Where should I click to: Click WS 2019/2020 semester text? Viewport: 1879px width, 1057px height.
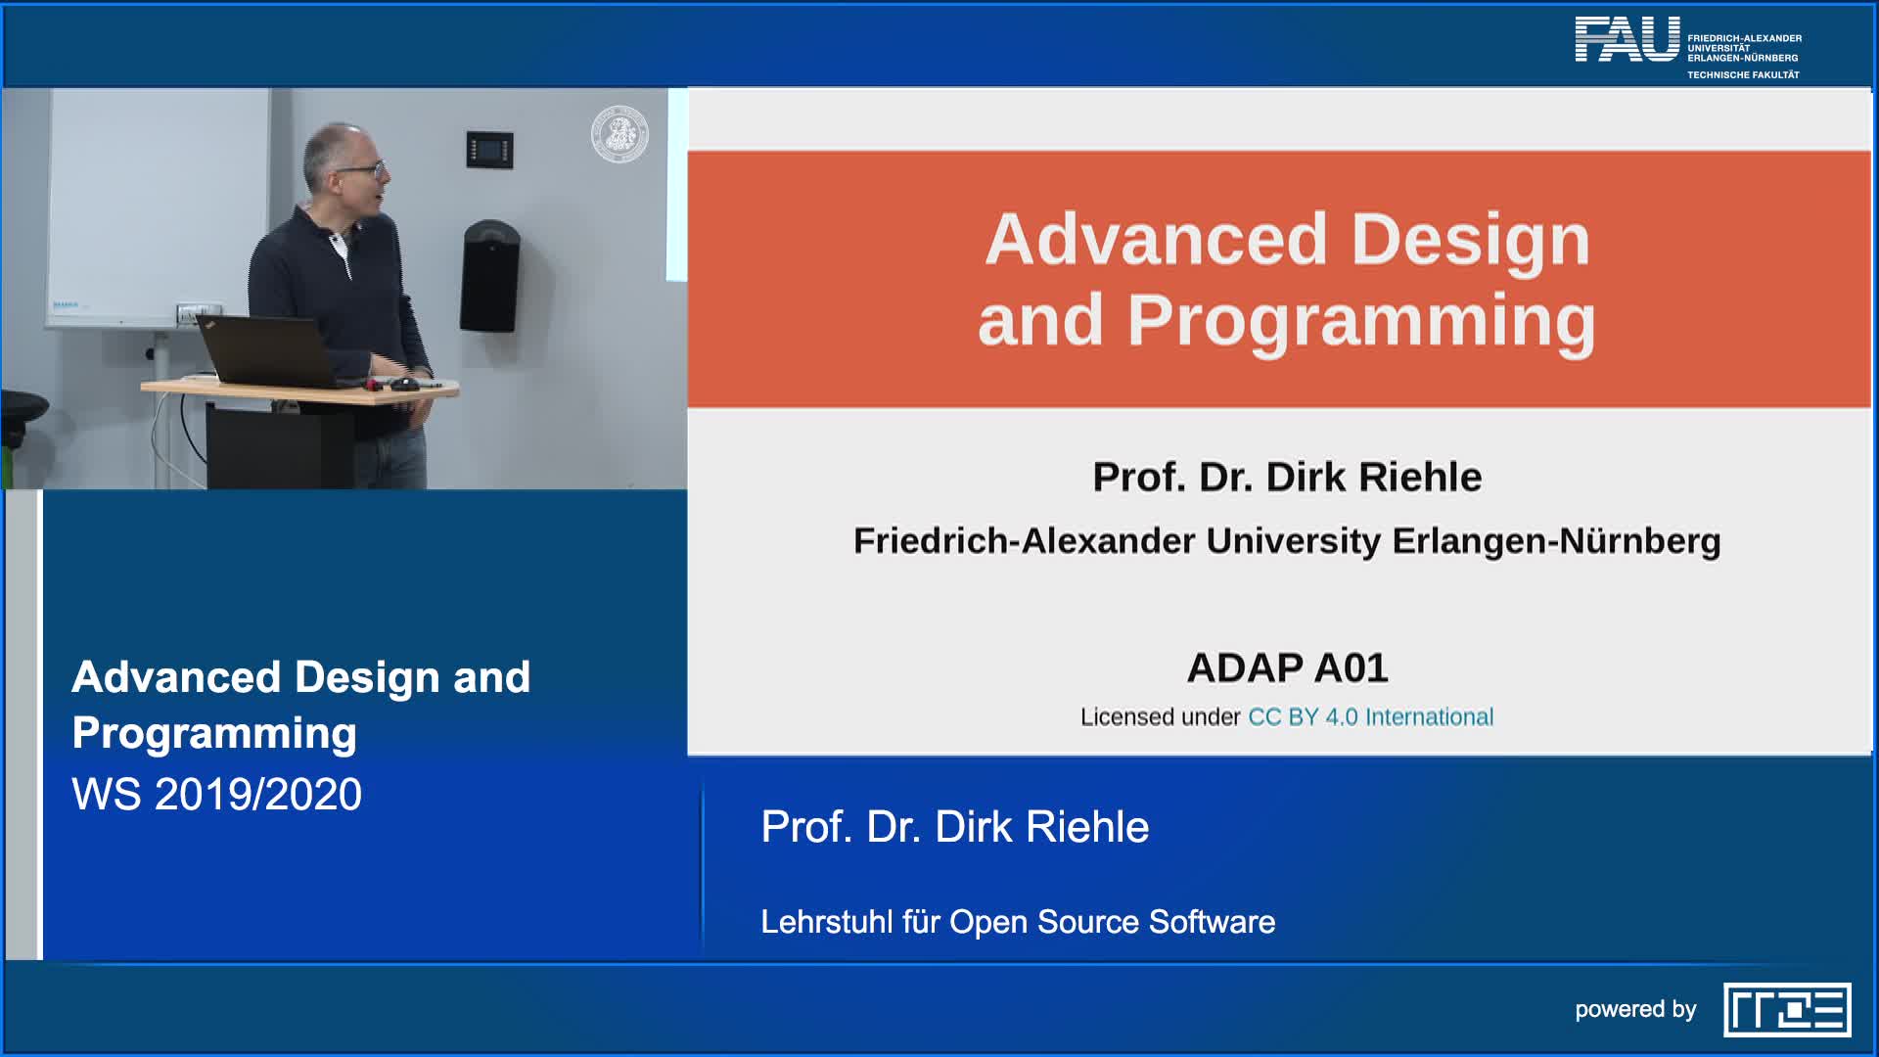coord(216,794)
